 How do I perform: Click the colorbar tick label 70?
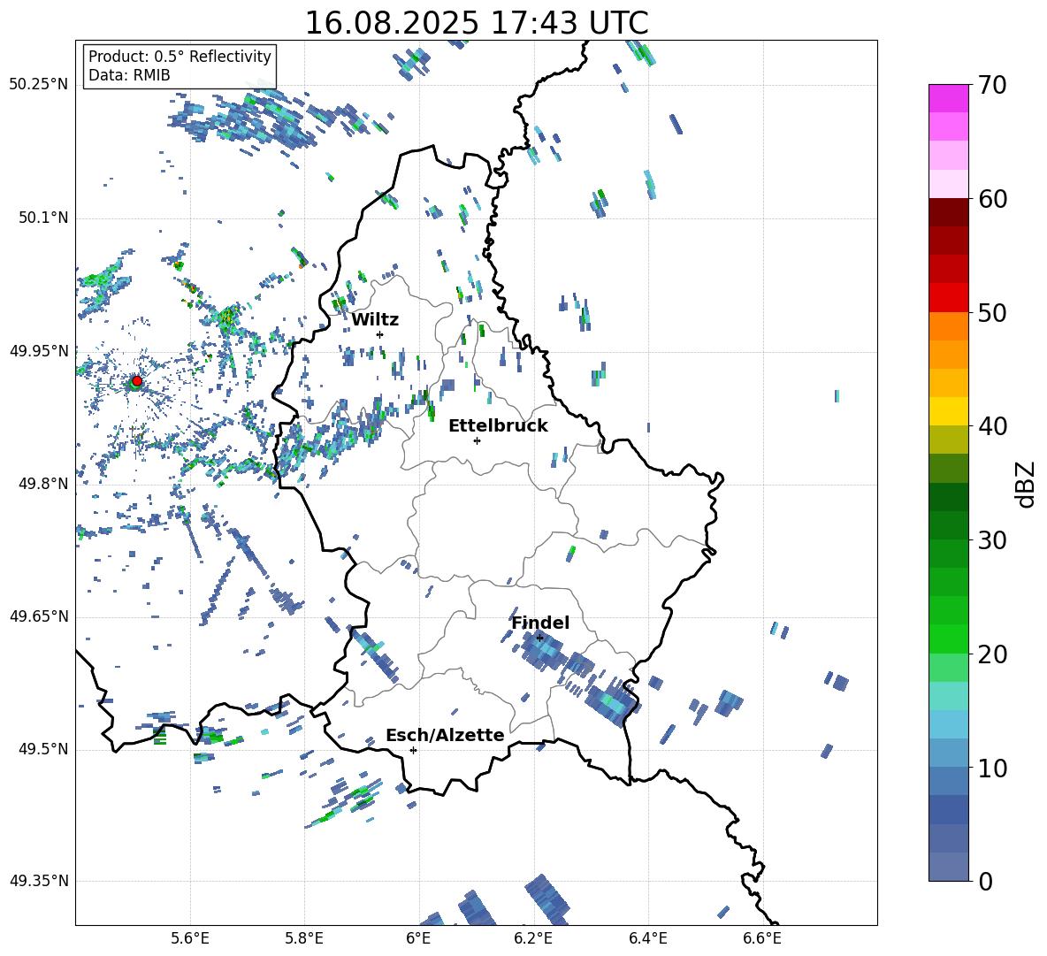pyautogui.click(x=992, y=86)
